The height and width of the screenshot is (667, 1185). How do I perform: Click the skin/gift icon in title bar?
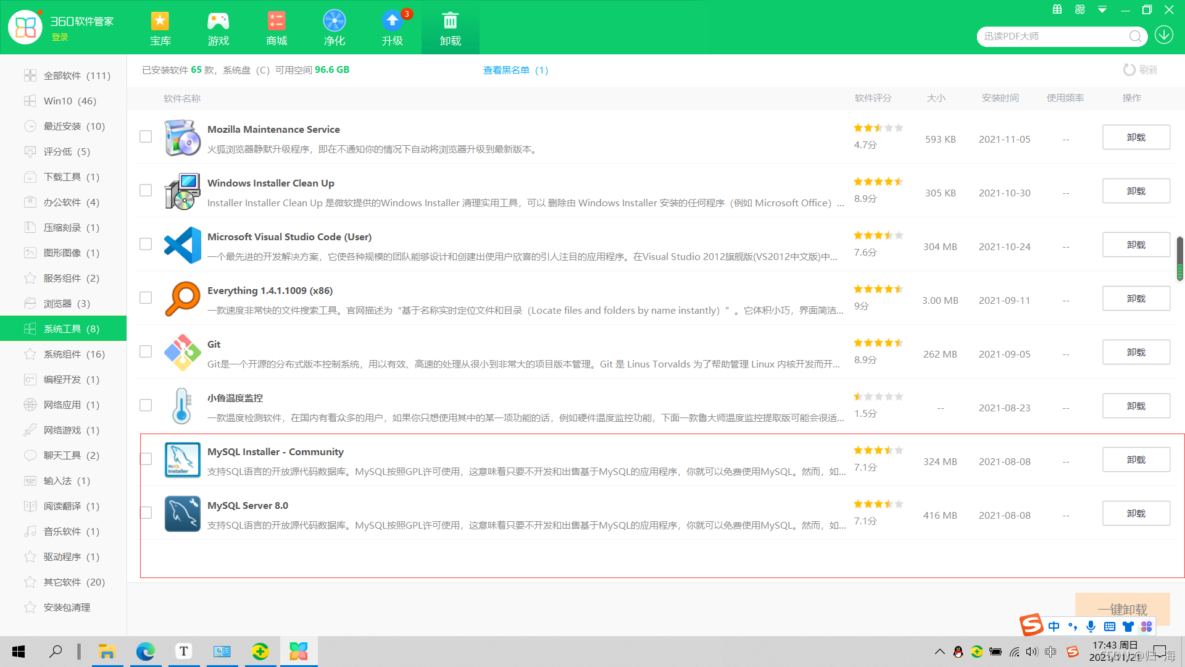1057,10
